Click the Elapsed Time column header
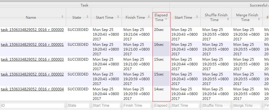Screen dimensions: 269x110 [x=161, y=17]
